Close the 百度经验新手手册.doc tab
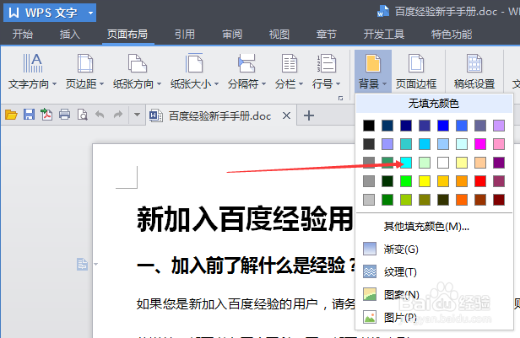Image resolution: width=520 pixels, height=338 pixels. (286, 115)
